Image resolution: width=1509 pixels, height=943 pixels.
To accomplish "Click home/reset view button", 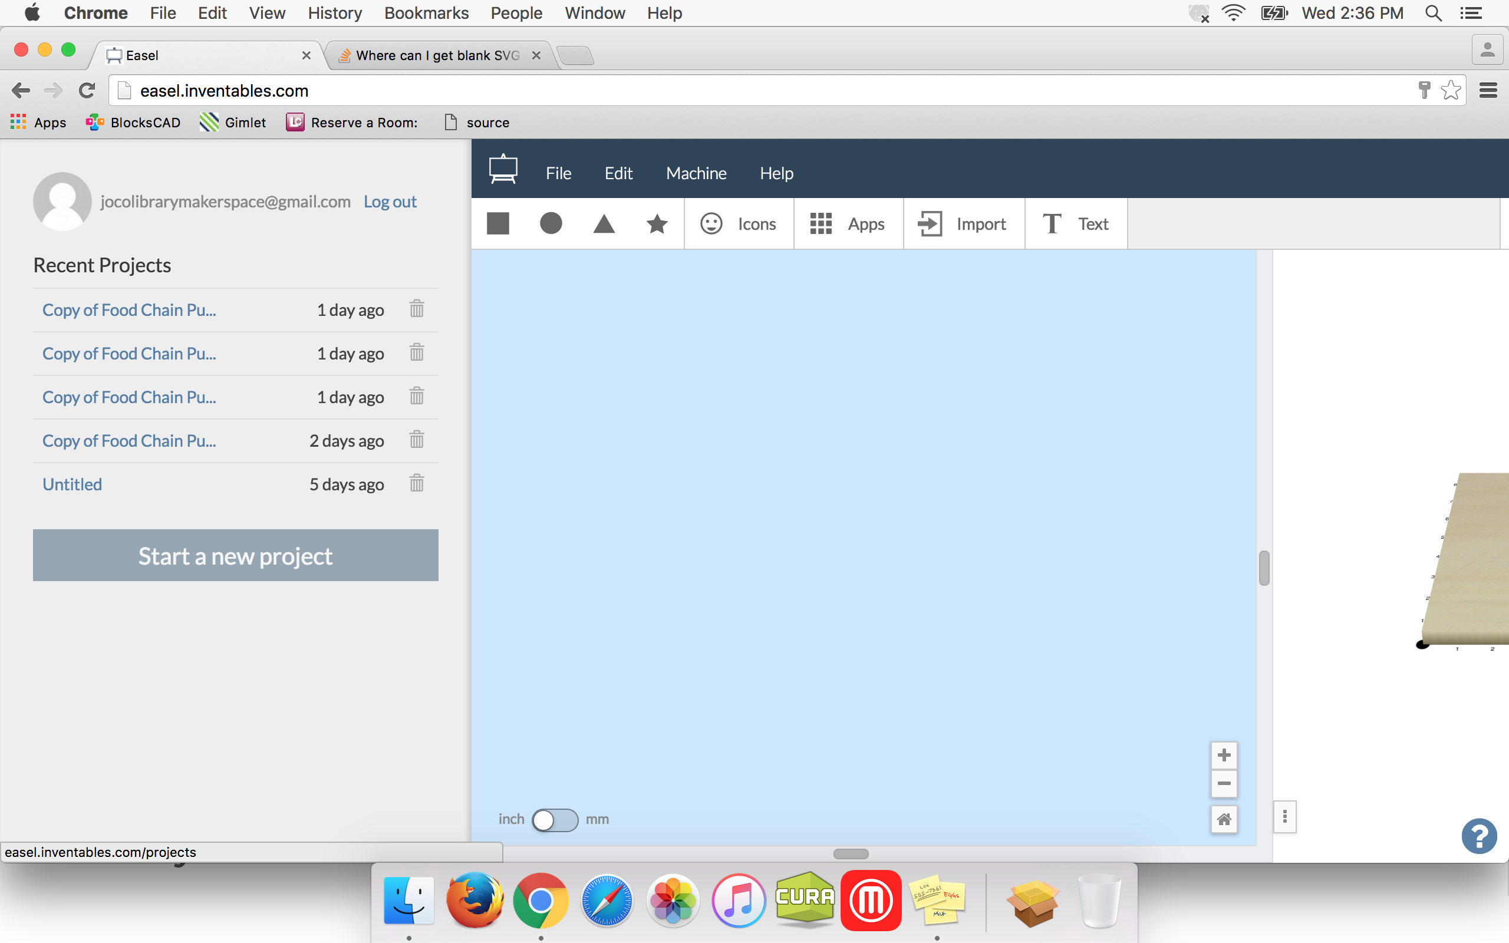I will click(x=1223, y=818).
